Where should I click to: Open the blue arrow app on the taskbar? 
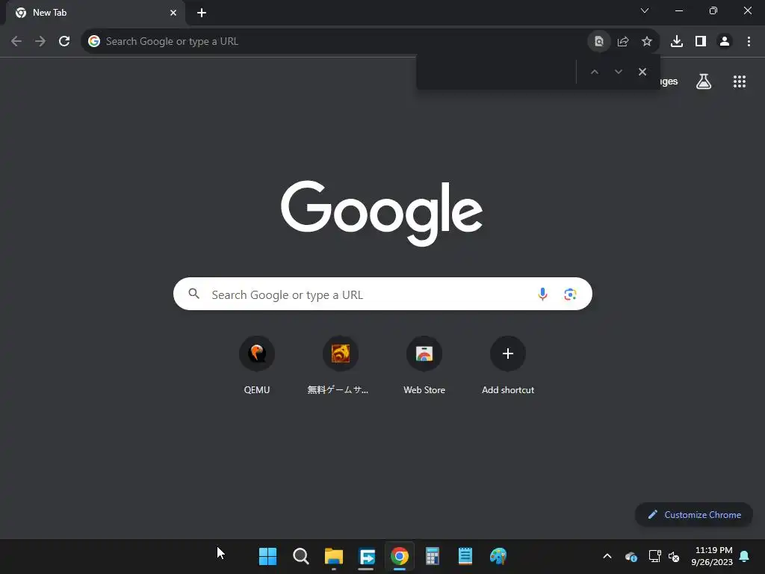tap(367, 556)
